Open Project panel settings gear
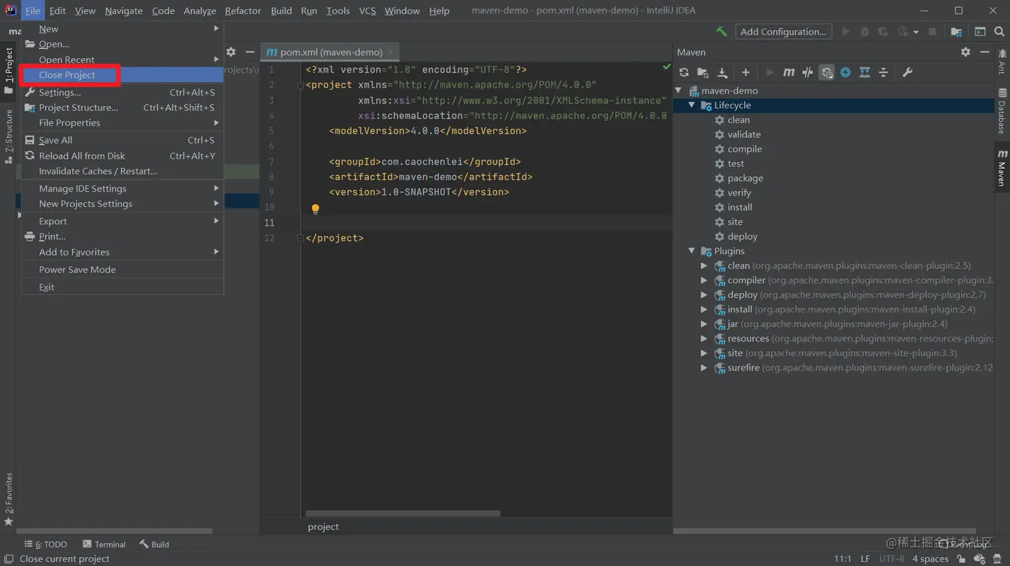The width and height of the screenshot is (1010, 566). pyautogui.click(x=231, y=51)
